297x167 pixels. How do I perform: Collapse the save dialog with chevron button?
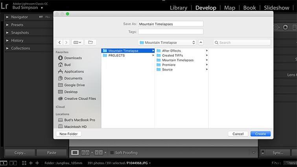pyautogui.click(x=201, y=42)
